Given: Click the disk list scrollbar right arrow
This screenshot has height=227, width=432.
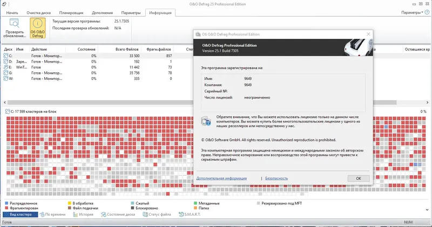Looking at the screenshot, I should tap(427, 102).
